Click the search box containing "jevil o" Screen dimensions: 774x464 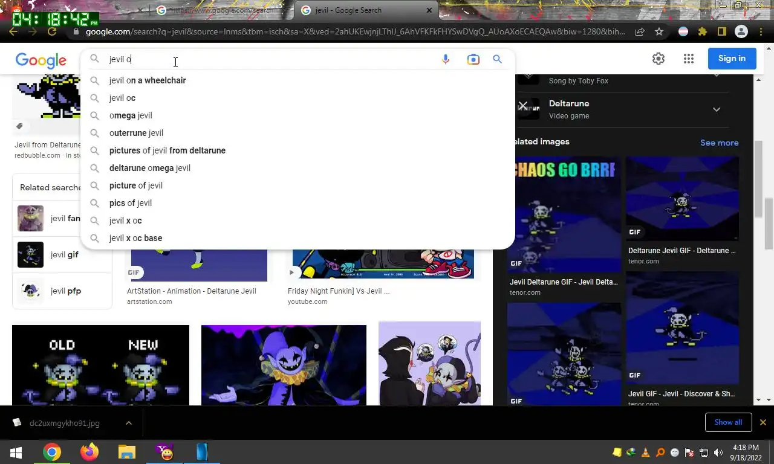272,59
